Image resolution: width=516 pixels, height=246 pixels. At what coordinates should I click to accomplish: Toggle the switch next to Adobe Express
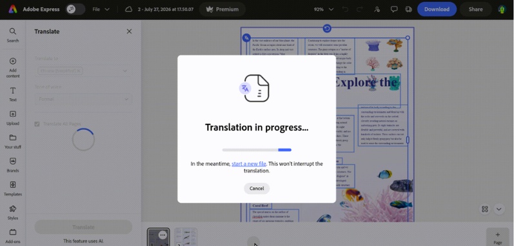tap(75, 9)
